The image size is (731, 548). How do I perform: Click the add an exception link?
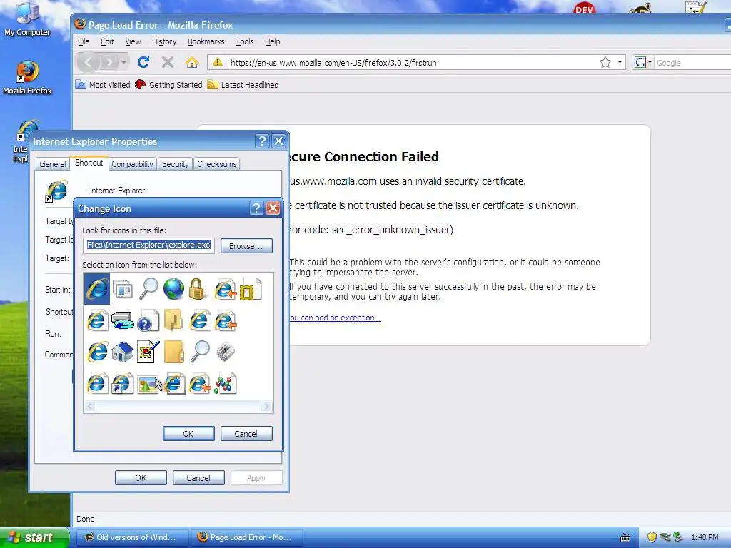point(336,318)
